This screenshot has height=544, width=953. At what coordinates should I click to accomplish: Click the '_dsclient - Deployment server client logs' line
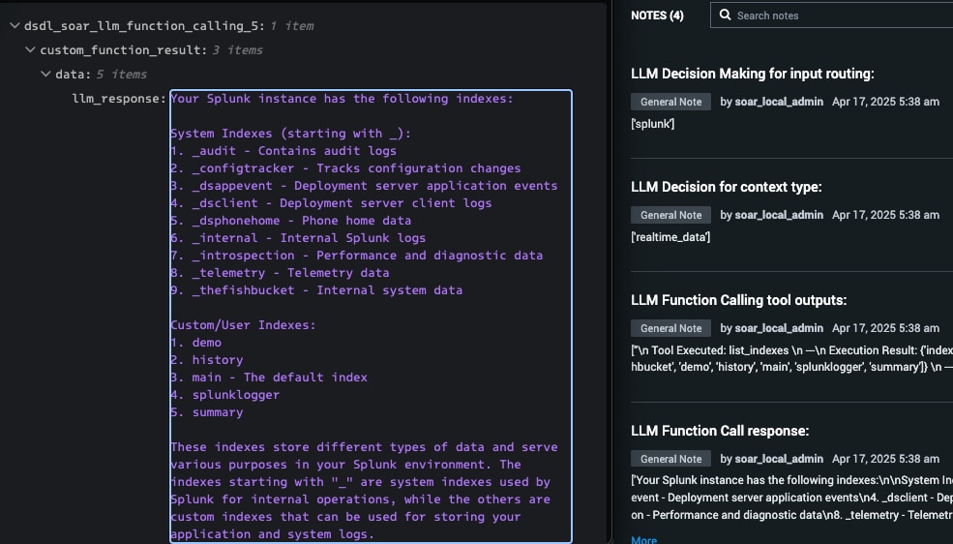click(331, 203)
